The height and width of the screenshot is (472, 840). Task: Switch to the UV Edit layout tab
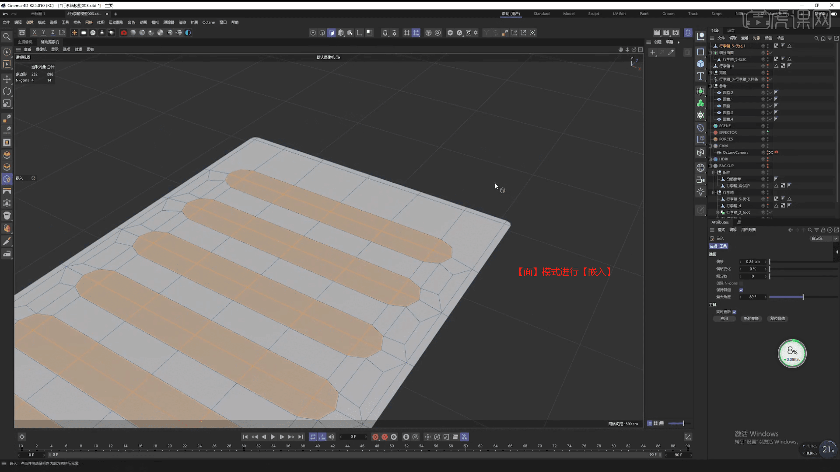point(619,14)
